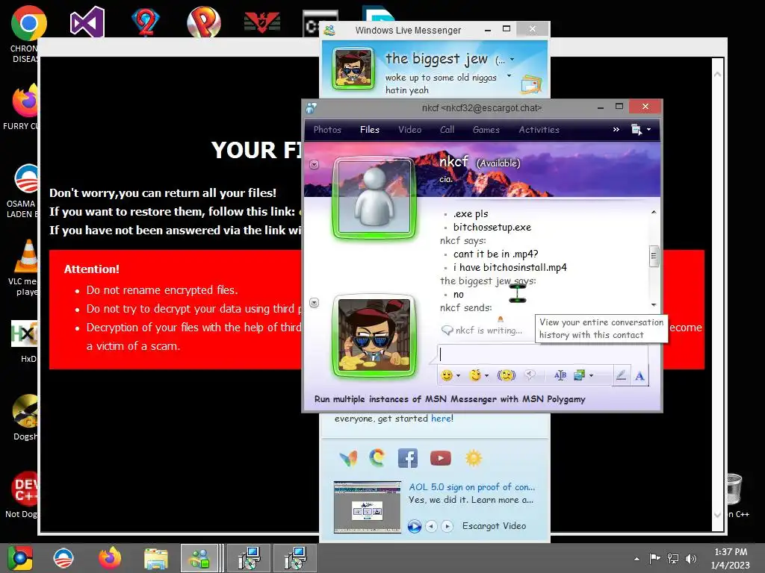Click the message input box
The height and width of the screenshot is (573, 765).
point(543,354)
